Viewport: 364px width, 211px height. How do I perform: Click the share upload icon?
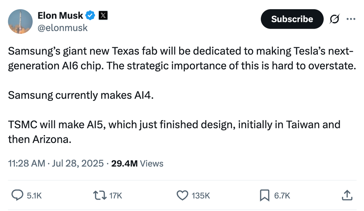coord(347,195)
